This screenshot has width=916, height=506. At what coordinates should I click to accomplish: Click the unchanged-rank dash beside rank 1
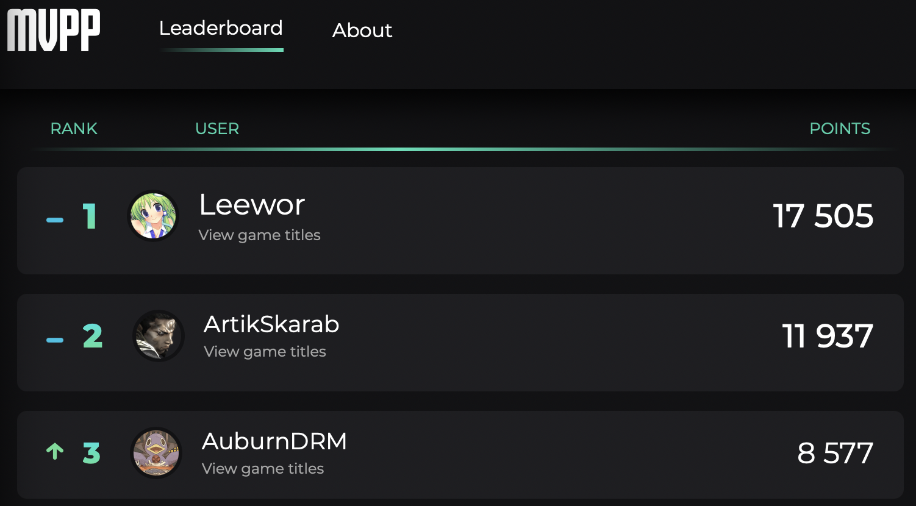[x=55, y=220]
